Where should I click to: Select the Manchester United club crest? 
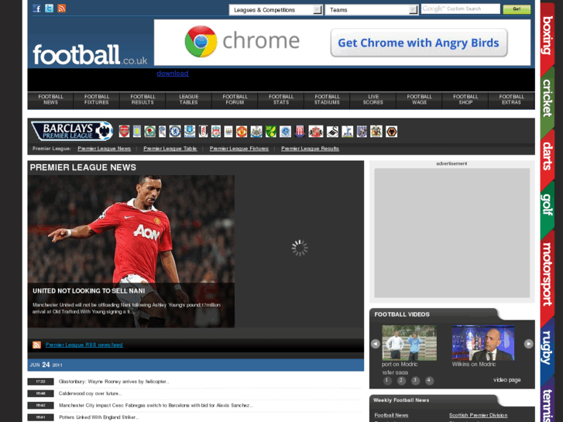pos(242,132)
